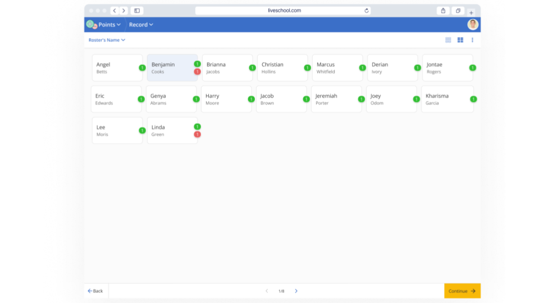
Task: Click Marcus Whitfield's green point badge
Action: coord(362,68)
